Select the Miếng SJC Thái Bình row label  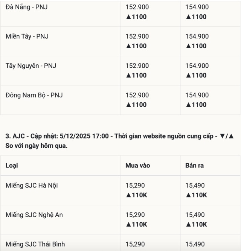coord(35,244)
